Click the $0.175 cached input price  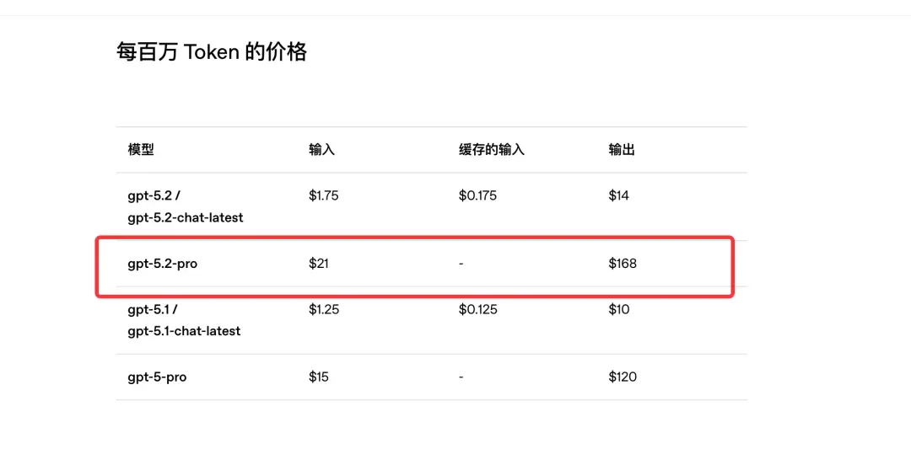(x=477, y=195)
